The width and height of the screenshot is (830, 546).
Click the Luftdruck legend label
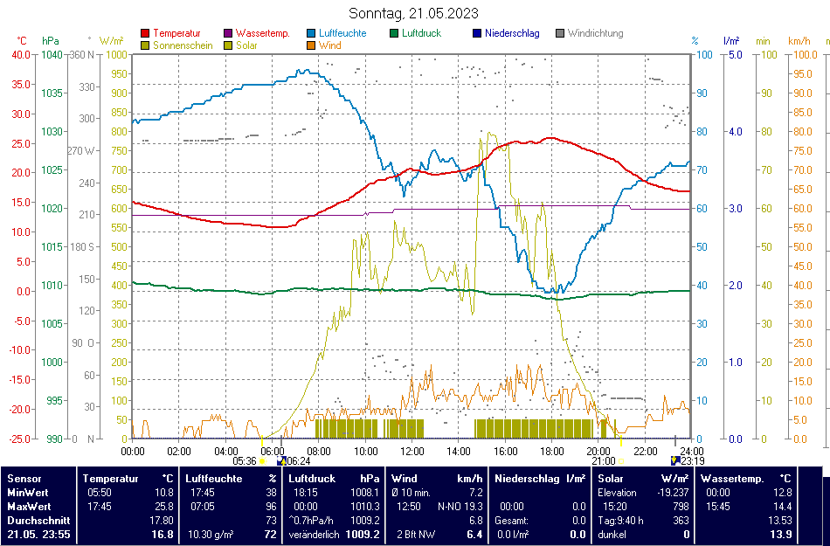tap(421, 33)
